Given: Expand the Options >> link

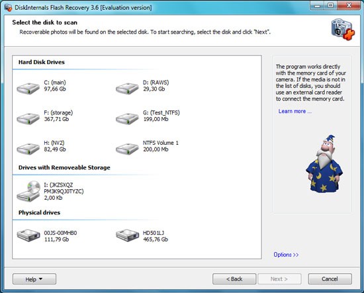Looking at the screenshot, I should tap(286, 255).
